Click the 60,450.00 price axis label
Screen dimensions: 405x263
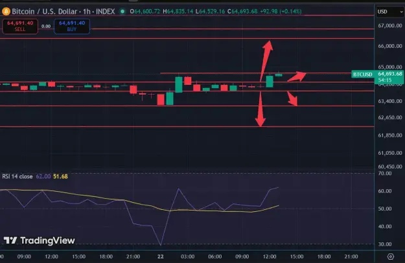click(390, 166)
